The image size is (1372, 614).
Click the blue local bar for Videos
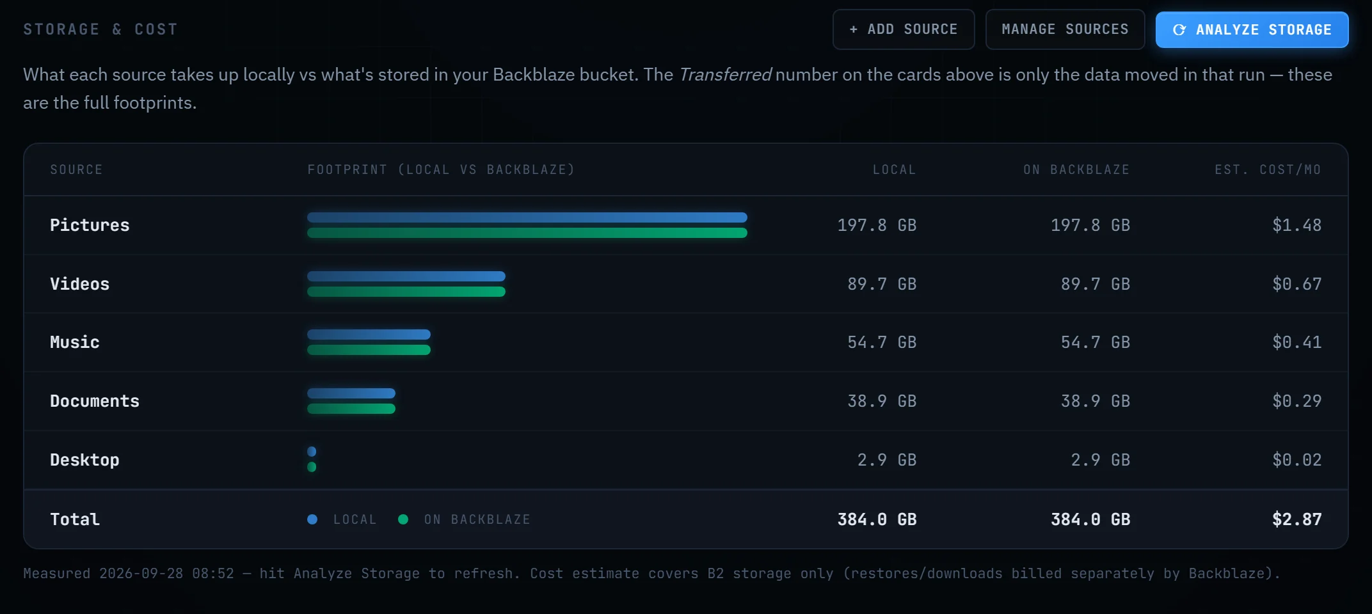406,276
